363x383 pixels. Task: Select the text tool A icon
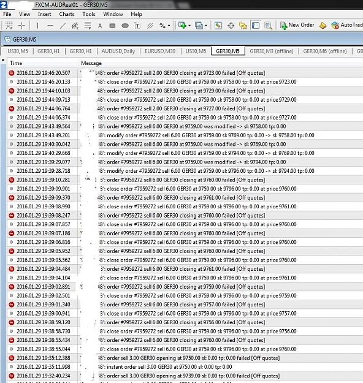(x=100, y=25)
